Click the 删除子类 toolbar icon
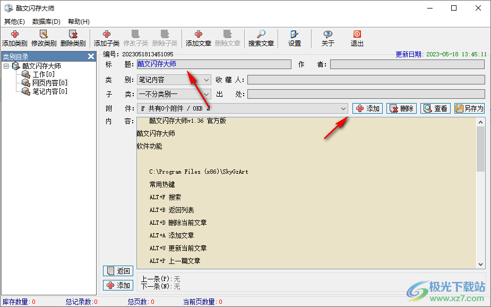The image size is (491, 307). (165, 39)
